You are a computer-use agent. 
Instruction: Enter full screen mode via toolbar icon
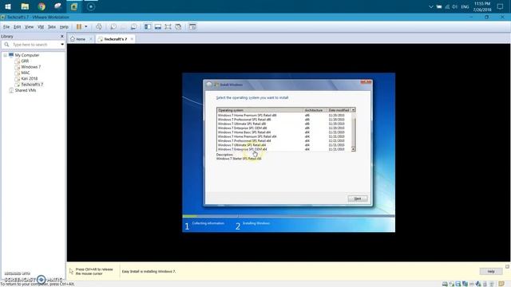pyautogui.click(x=168, y=26)
